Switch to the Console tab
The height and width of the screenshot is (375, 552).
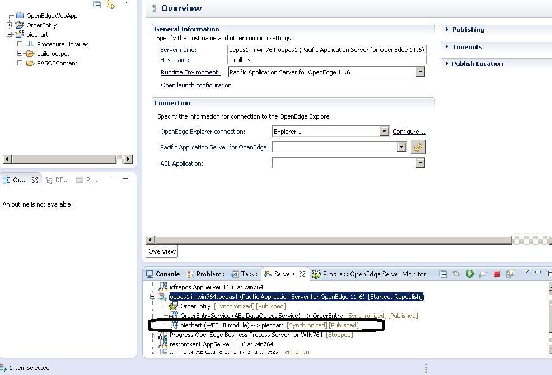[163, 274]
